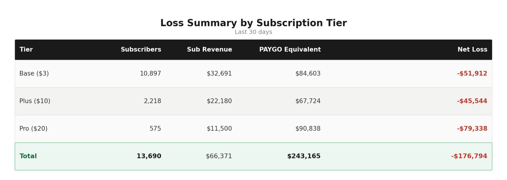
Task: Click the Loss Summary by Subscription Tier title
Action: pyautogui.click(x=253, y=23)
